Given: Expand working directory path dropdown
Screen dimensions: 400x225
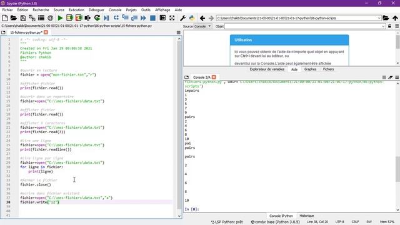Looking at the screenshot, I should click(379, 18).
